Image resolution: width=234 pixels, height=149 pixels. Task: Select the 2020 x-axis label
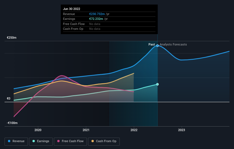(38, 130)
